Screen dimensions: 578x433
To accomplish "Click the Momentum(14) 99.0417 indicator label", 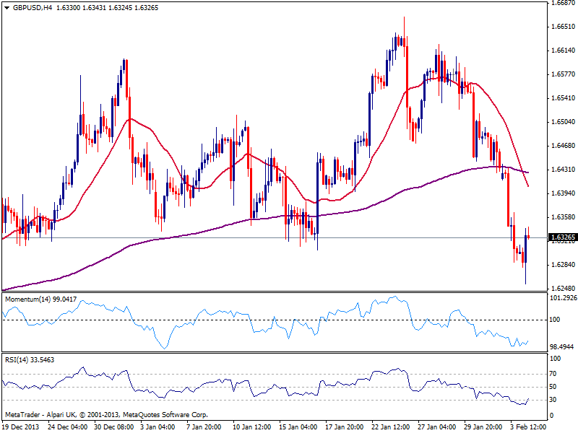I will (x=41, y=299).
